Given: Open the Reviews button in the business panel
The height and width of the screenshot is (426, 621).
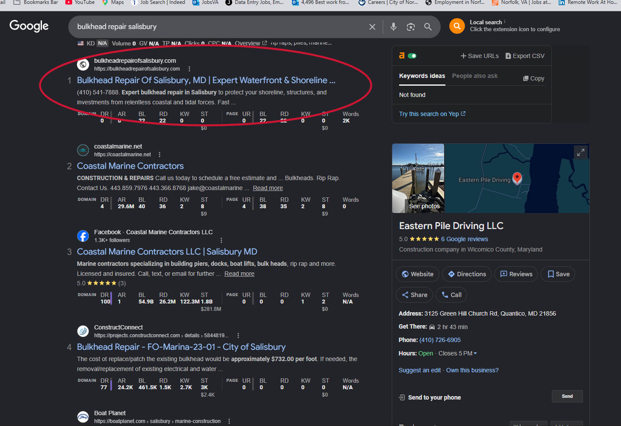Looking at the screenshot, I should [x=516, y=274].
